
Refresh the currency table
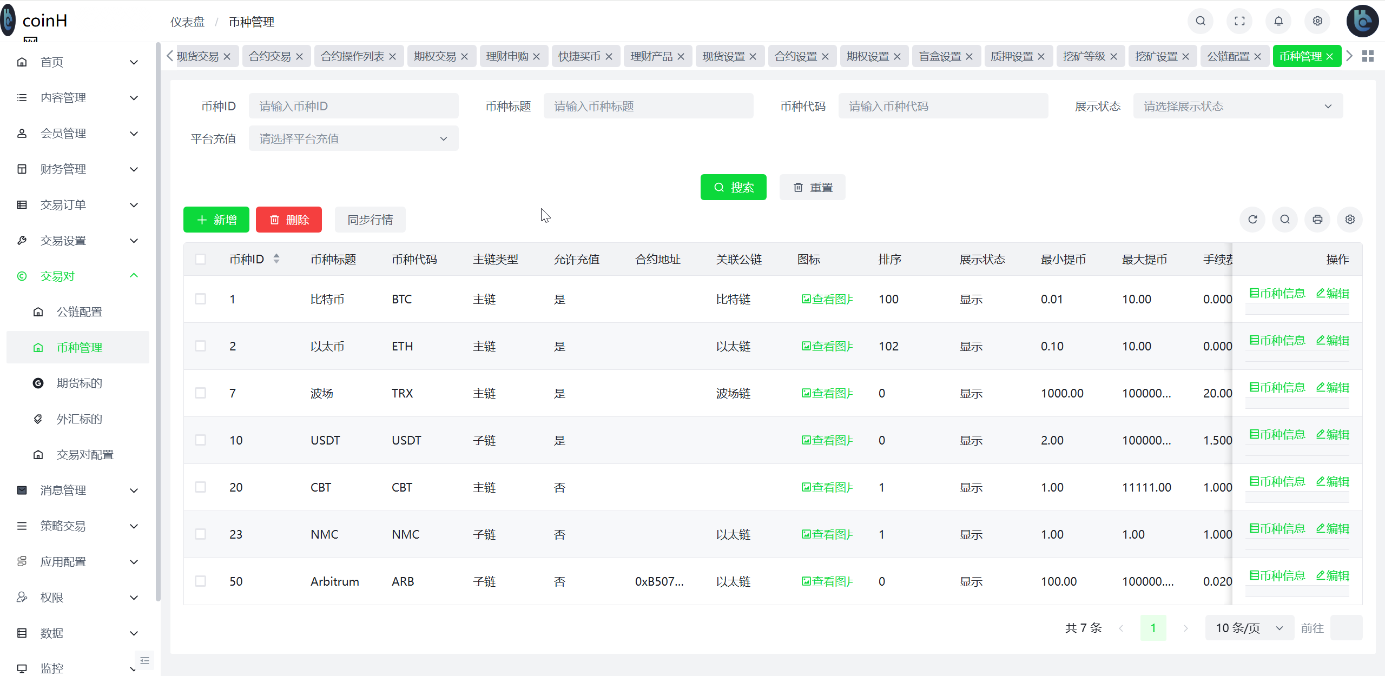(1253, 219)
